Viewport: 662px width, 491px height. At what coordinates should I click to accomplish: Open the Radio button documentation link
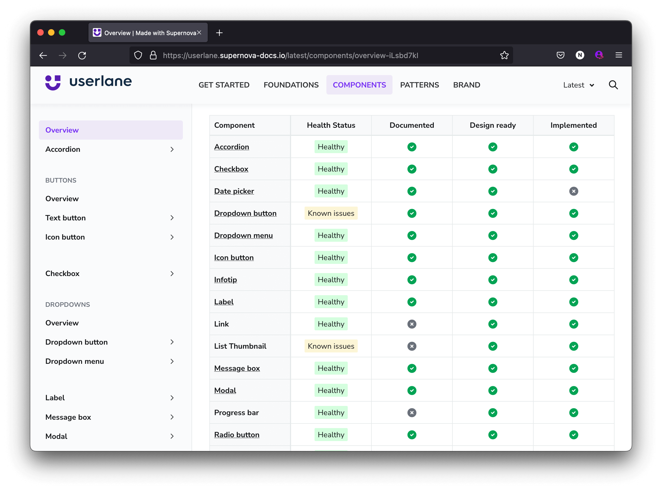(x=237, y=435)
